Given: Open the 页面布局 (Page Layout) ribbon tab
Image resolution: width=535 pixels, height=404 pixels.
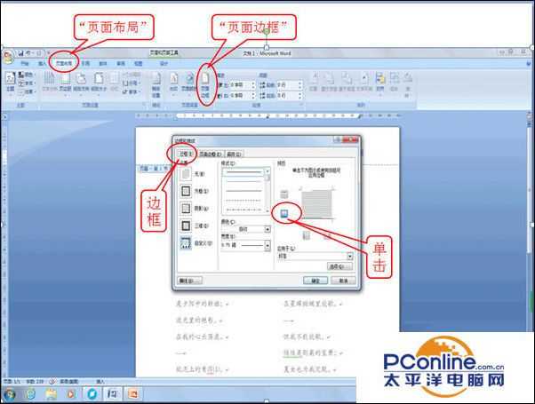Looking at the screenshot, I should [63, 64].
